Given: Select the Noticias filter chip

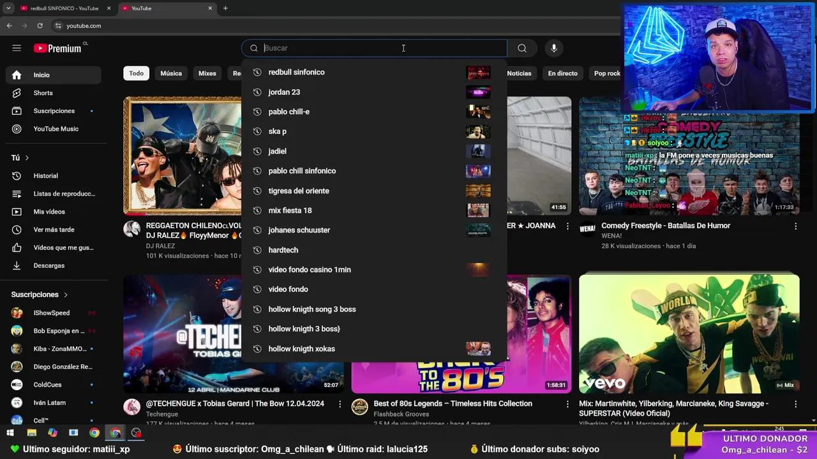Looking at the screenshot, I should coord(519,73).
